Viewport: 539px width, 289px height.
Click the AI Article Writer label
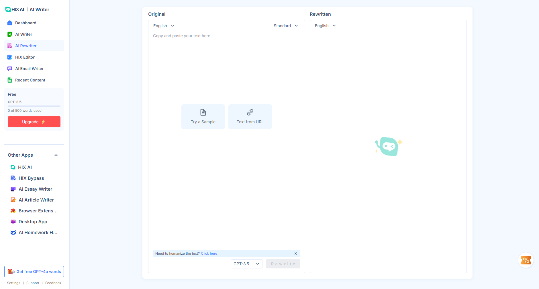click(36, 200)
